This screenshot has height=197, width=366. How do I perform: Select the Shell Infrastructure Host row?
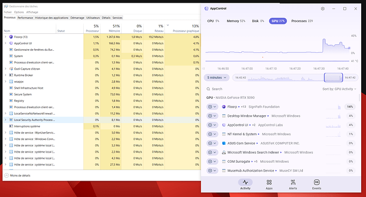coord(101,88)
